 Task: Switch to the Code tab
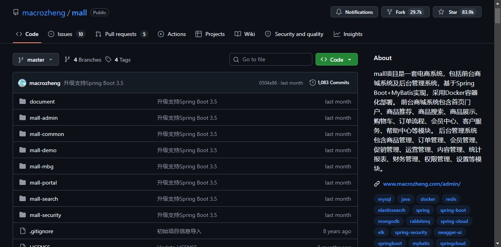coord(27,34)
